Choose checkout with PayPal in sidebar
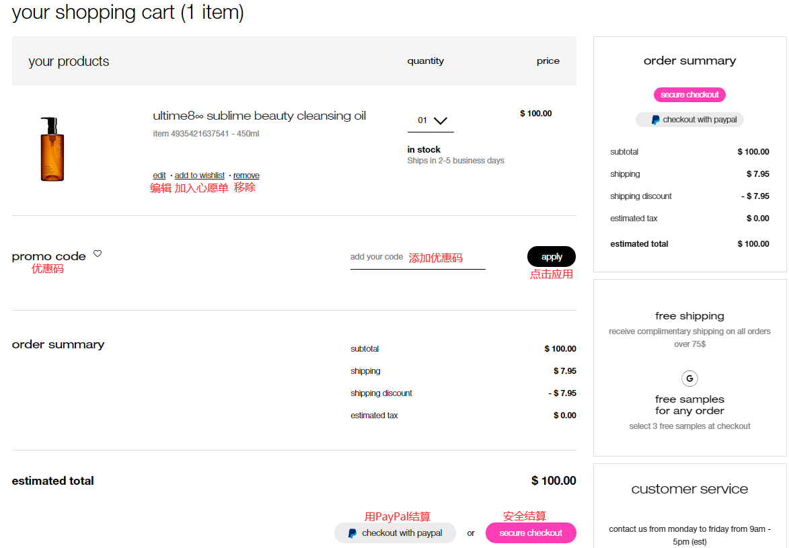This screenshot has width=789, height=548. [x=689, y=120]
